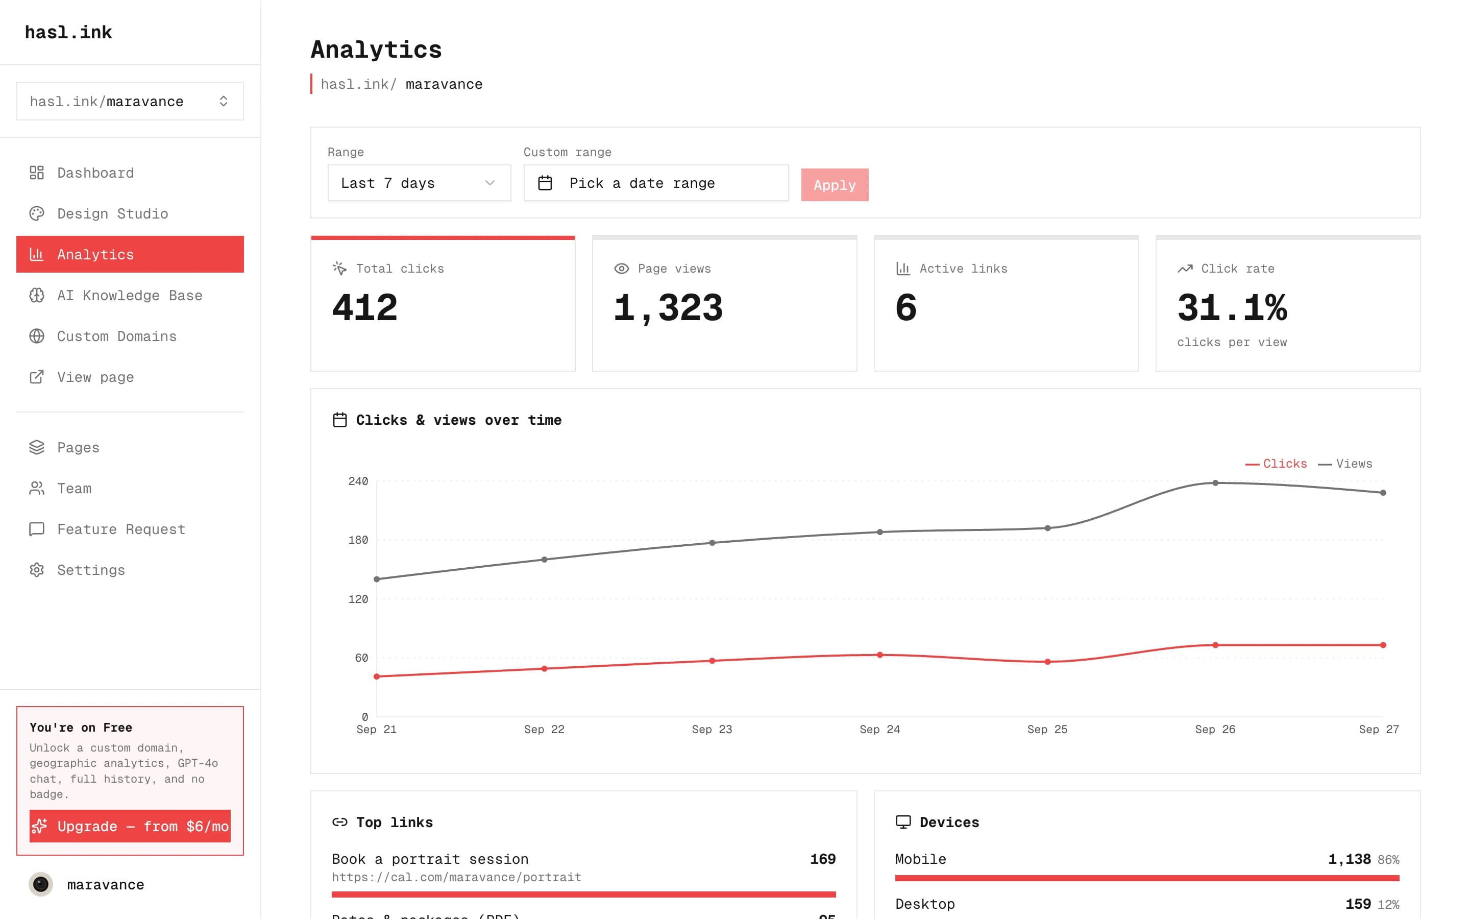Click the Mobile devices progress bar
The image size is (1470, 919).
click(x=1147, y=878)
